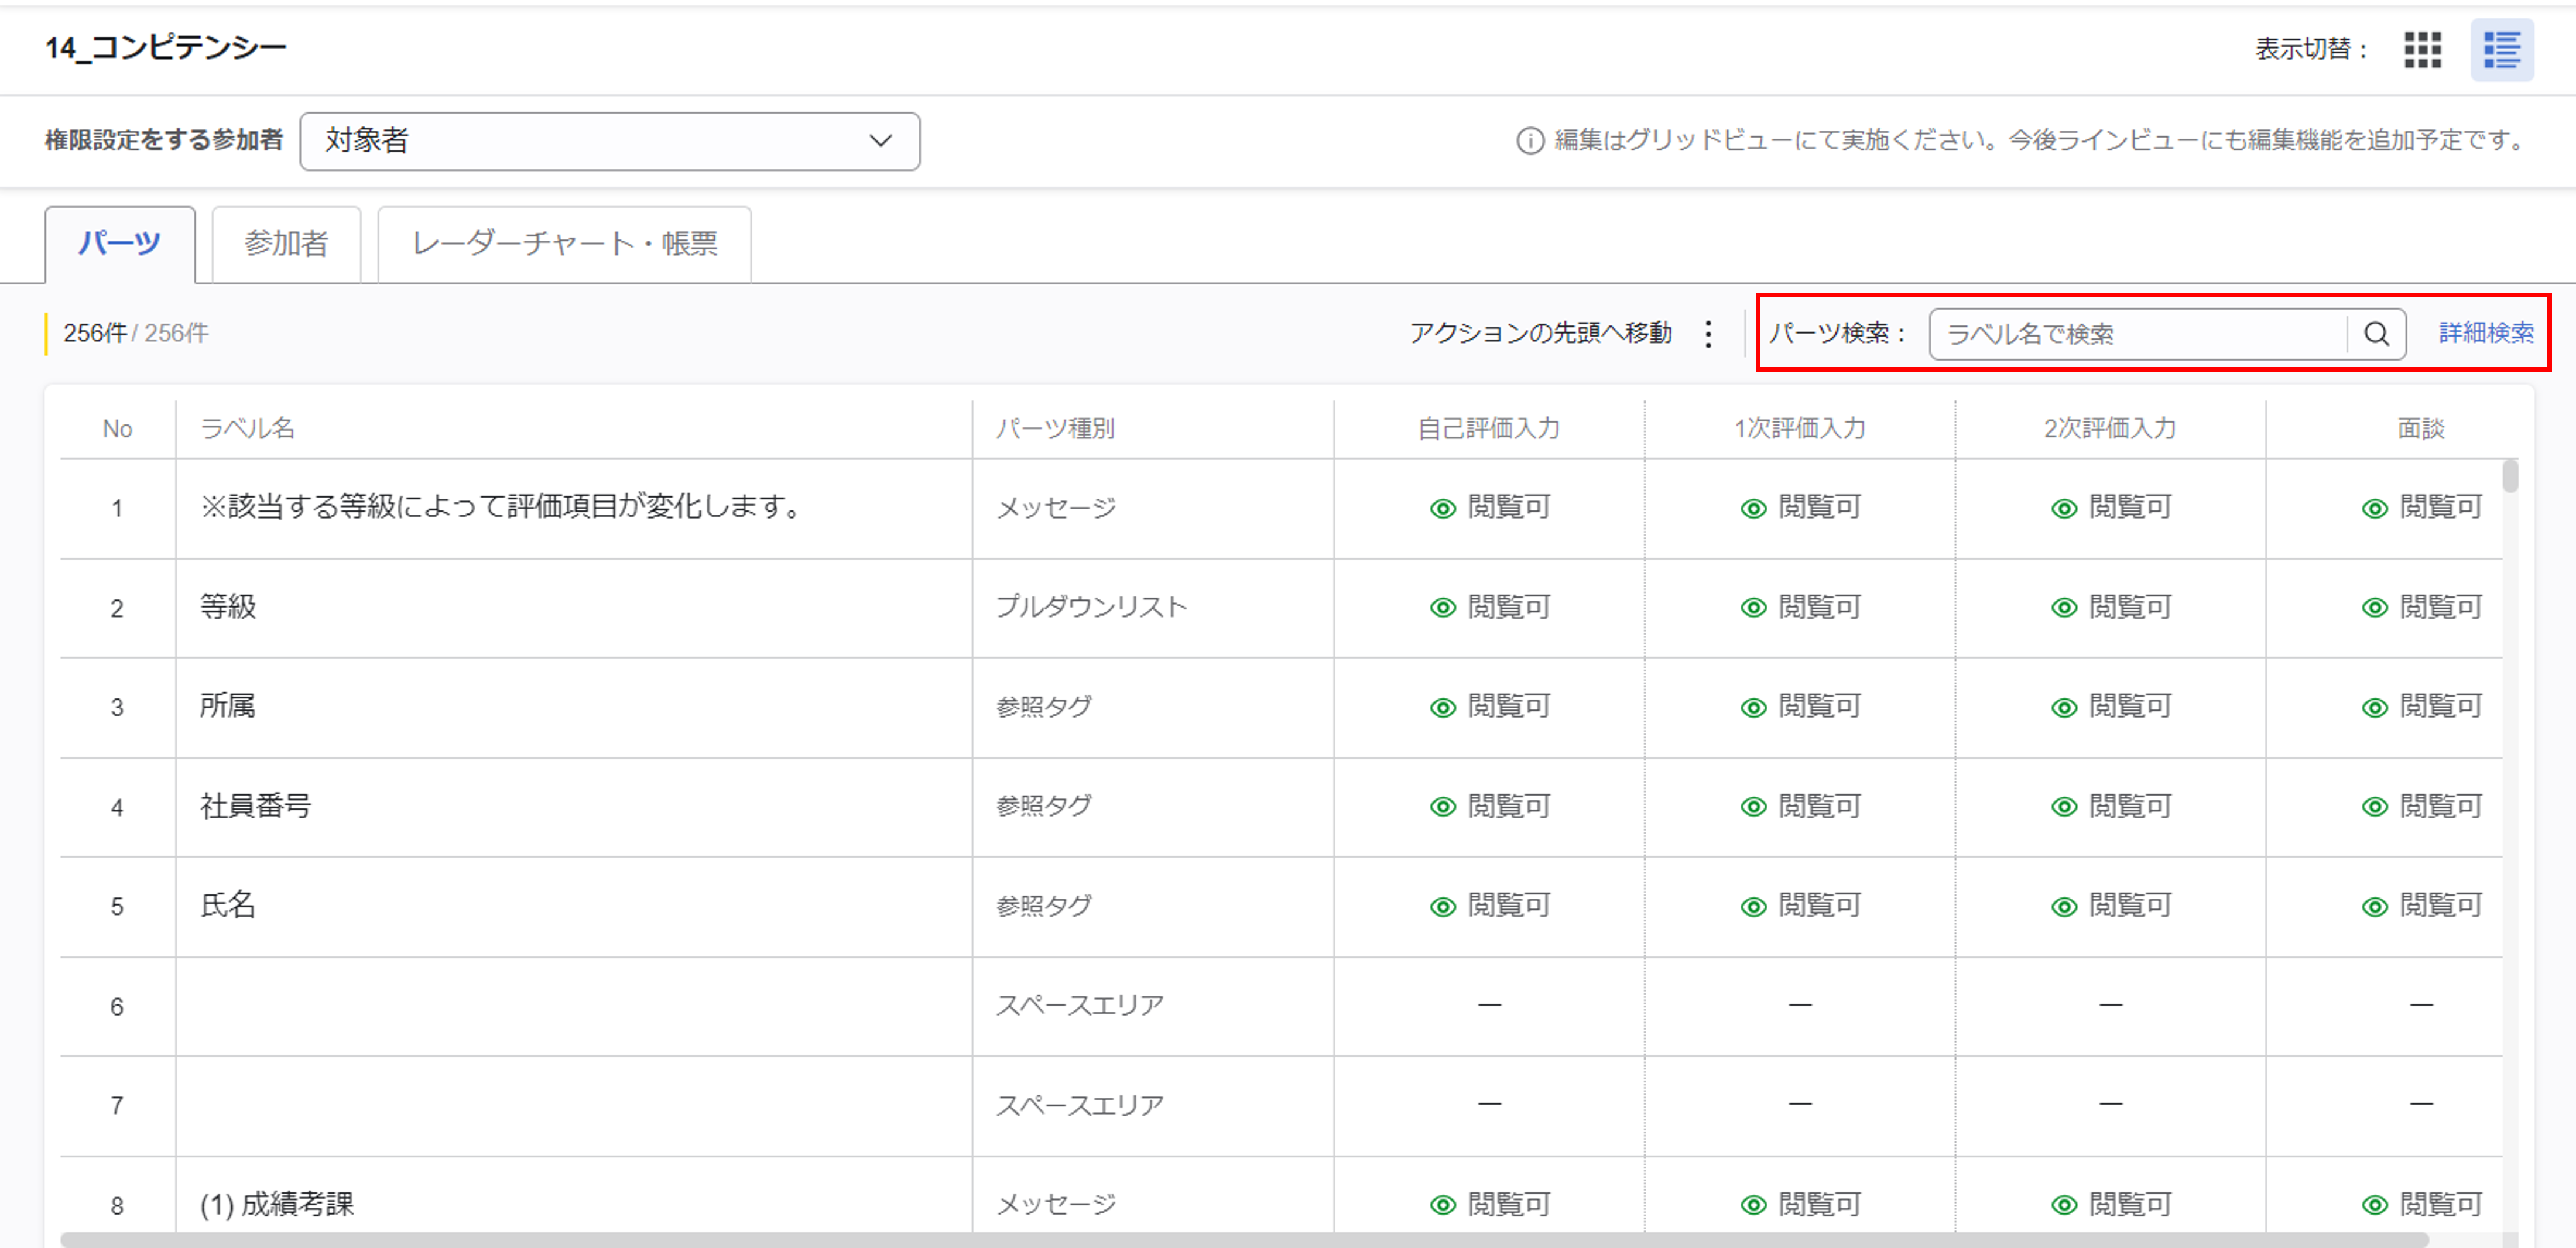
Task: Open the 参加者 tab
Action: 286,244
